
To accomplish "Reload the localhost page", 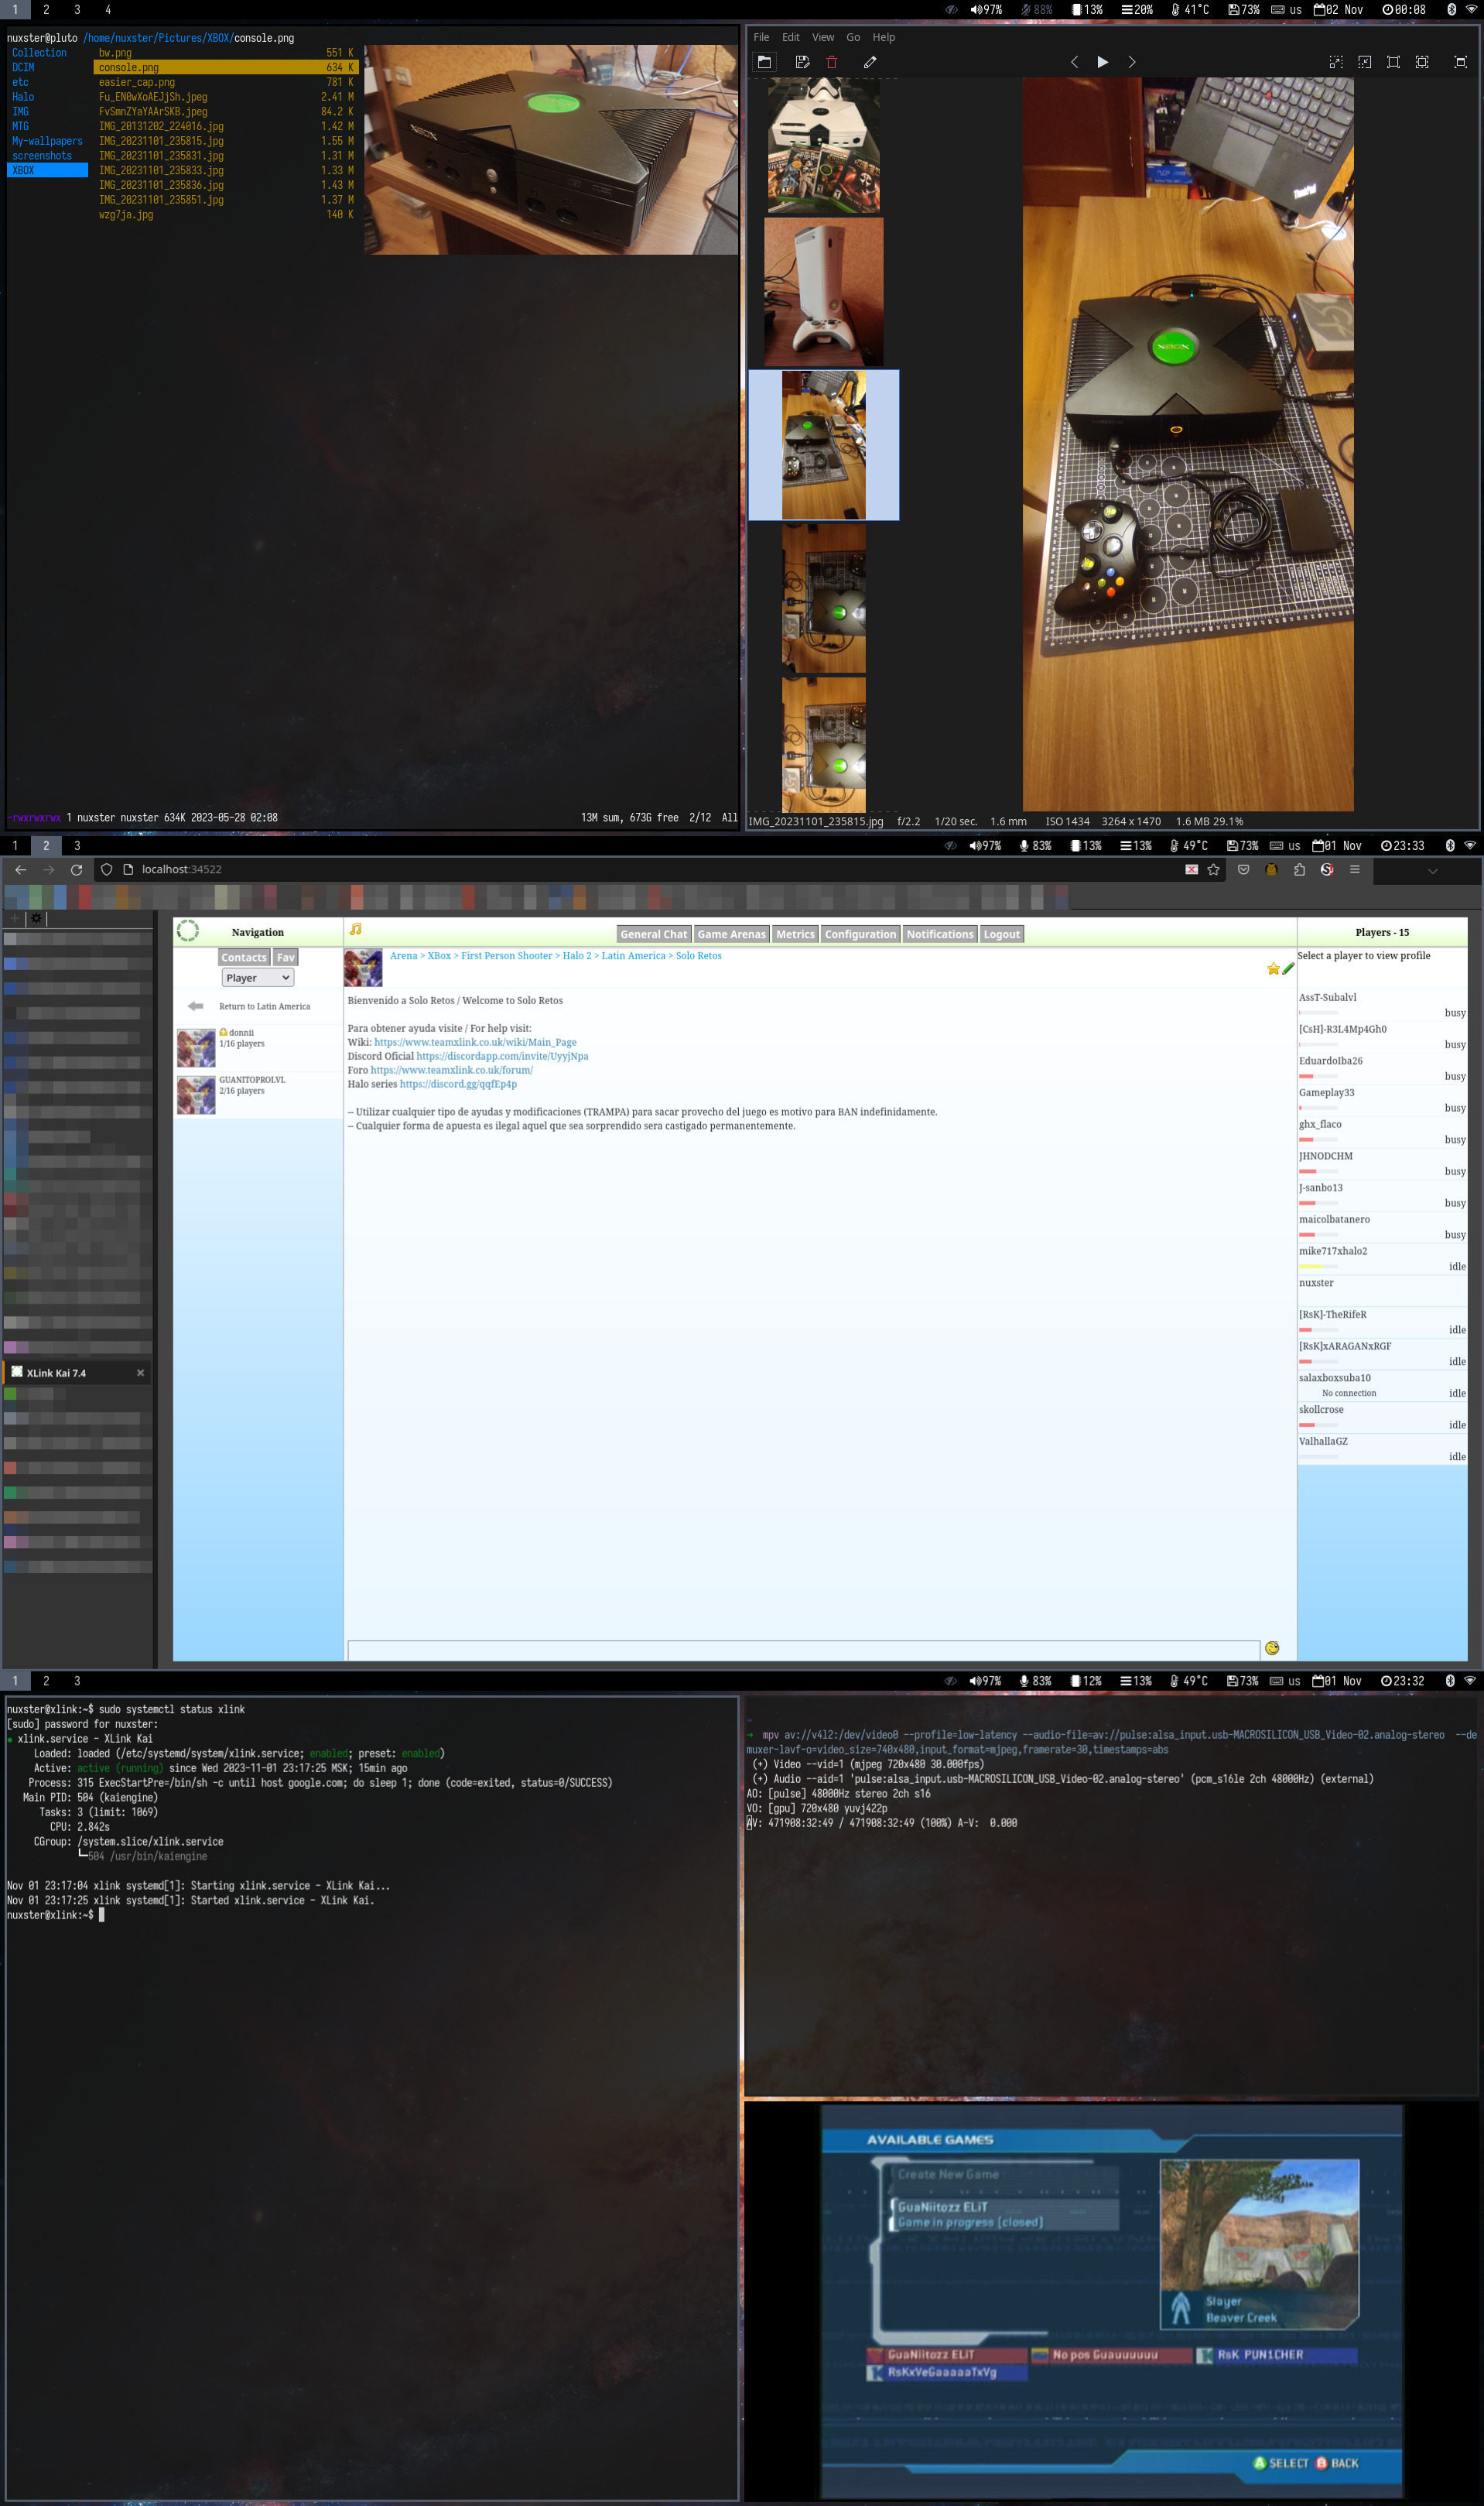I will pos(76,869).
